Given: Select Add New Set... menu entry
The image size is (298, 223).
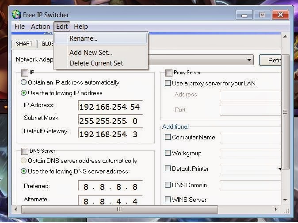Looking at the screenshot, I should click(x=101, y=53).
